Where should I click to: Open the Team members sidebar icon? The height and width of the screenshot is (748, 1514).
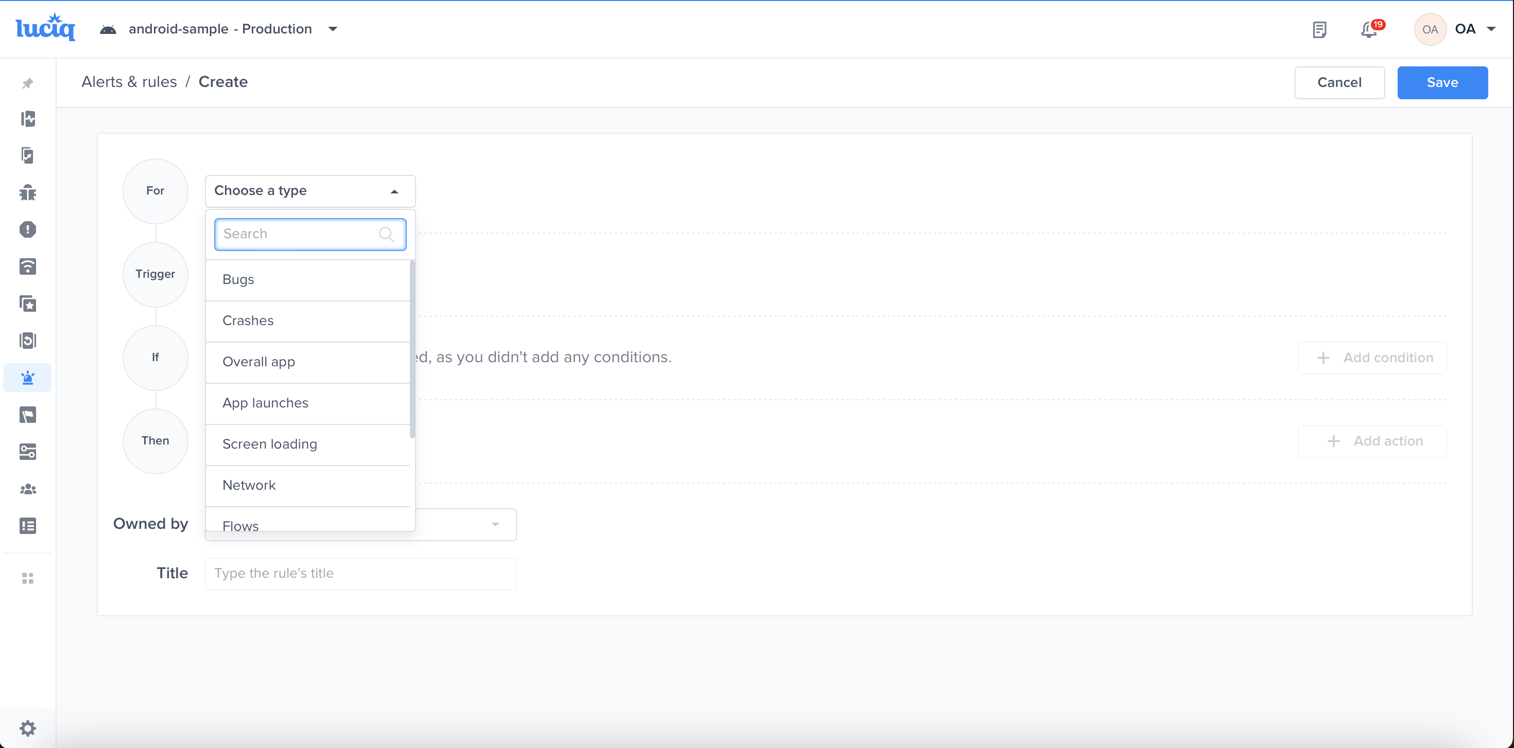27,489
